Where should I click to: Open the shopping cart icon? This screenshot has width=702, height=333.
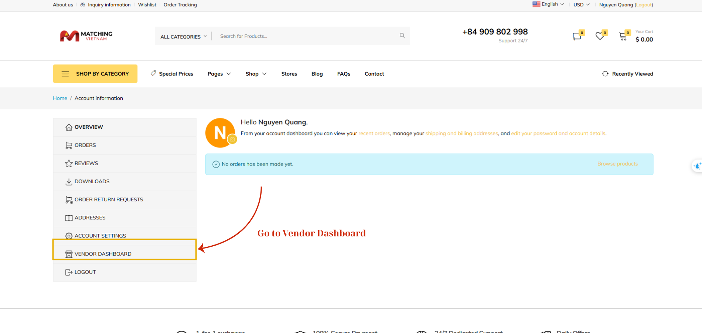[623, 36]
